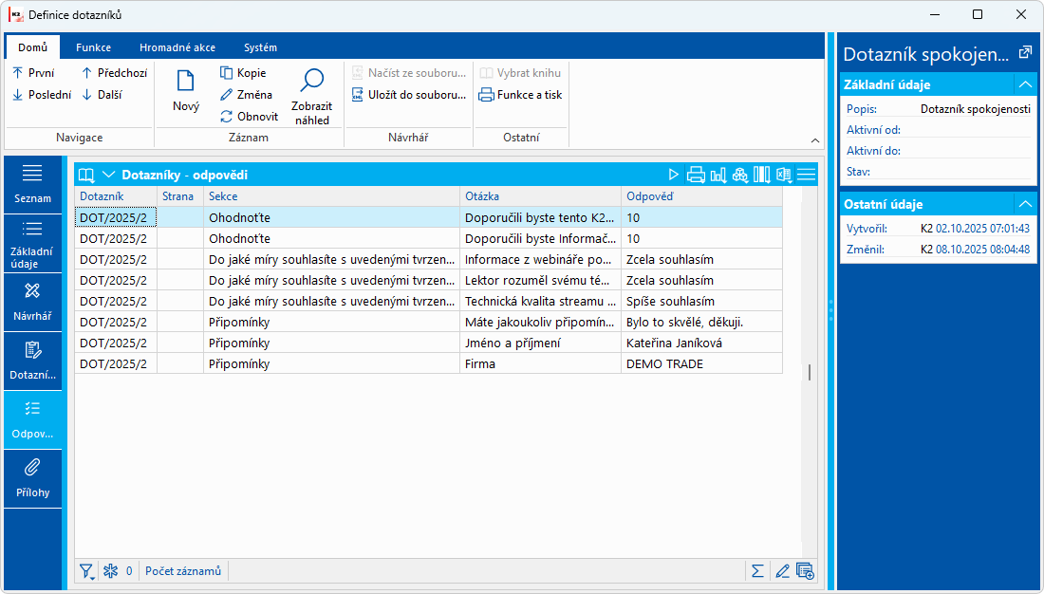1044x594 pixels.
Task: Select the row with answer DEMO TRADE
Action: [x=429, y=363]
